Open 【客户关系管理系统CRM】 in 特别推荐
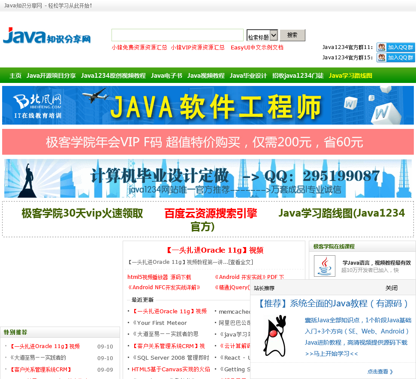The image size is (416, 379). [x=41, y=370]
